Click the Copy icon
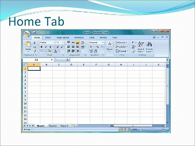This screenshot has height=146, width=195. (x=34, y=47)
